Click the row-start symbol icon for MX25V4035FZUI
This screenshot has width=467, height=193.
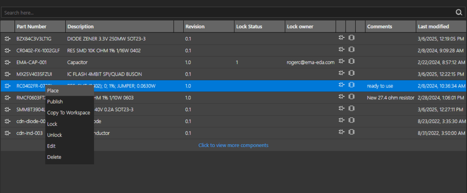[x=7, y=74]
